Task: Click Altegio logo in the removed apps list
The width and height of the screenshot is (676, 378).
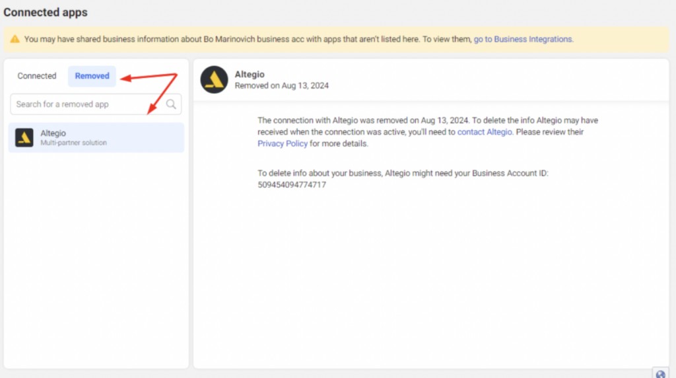Action: coord(24,137)
